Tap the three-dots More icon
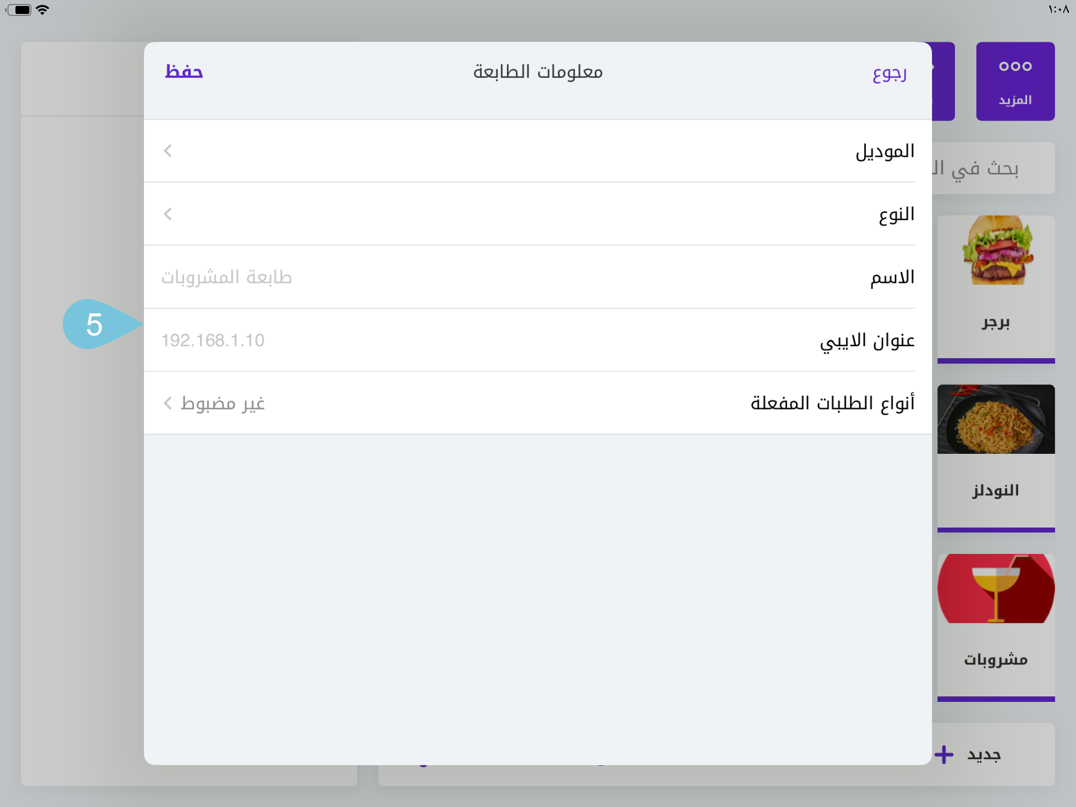The image size is (1076, 807). [1015, 66]
